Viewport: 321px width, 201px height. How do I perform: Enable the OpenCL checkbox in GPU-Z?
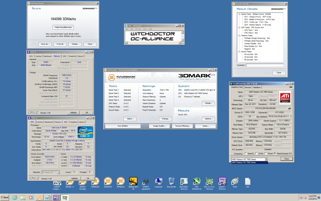tap(246, 154)
